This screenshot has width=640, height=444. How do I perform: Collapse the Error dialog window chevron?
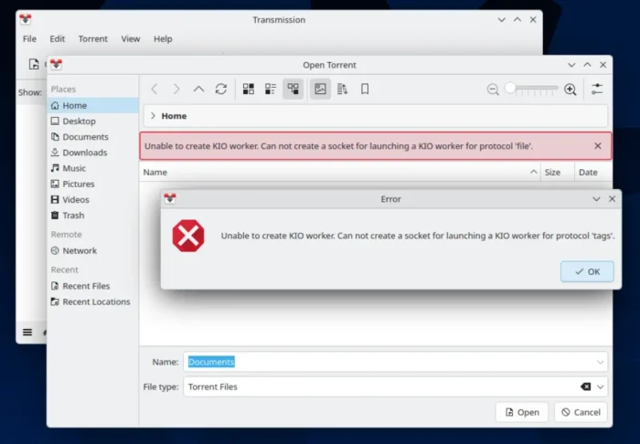click(596, 199)
